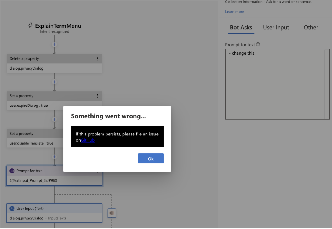Click the plus icon below user.expireDialog action
The image size is (332, 229).
pyautogui.click(x=54, y=119)
